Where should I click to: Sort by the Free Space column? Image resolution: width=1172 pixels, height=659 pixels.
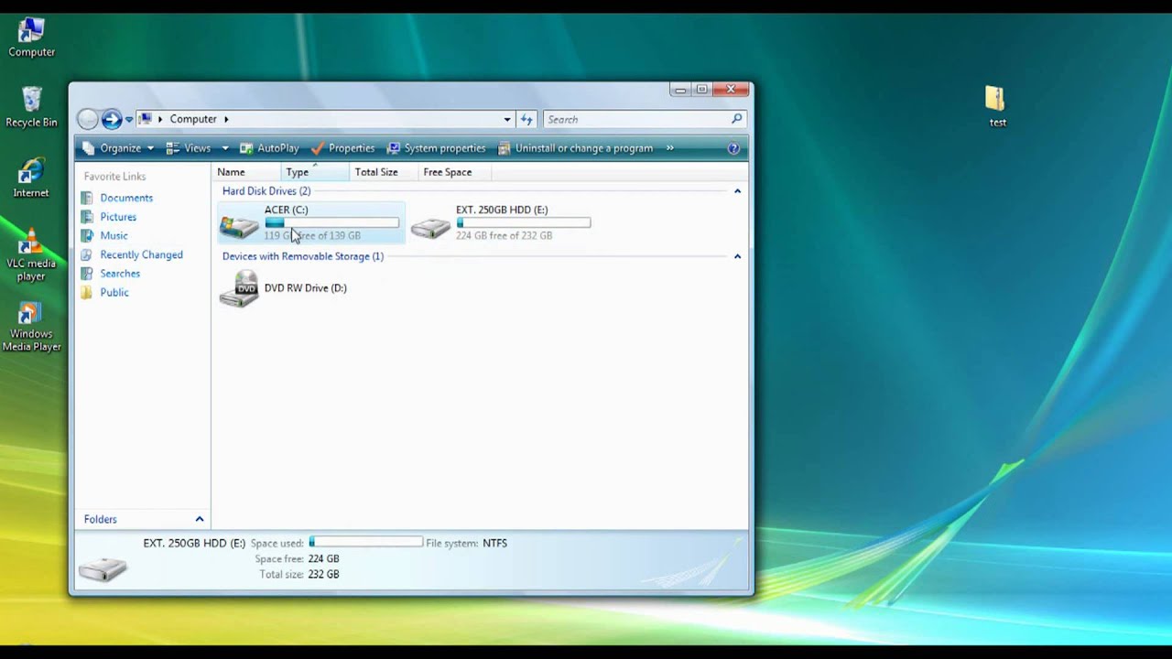tap(454, 172)
